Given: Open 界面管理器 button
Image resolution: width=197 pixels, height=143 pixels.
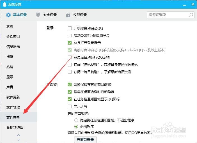Looking at the screenshot, I should pyautogui.click(x=85, y=140).
